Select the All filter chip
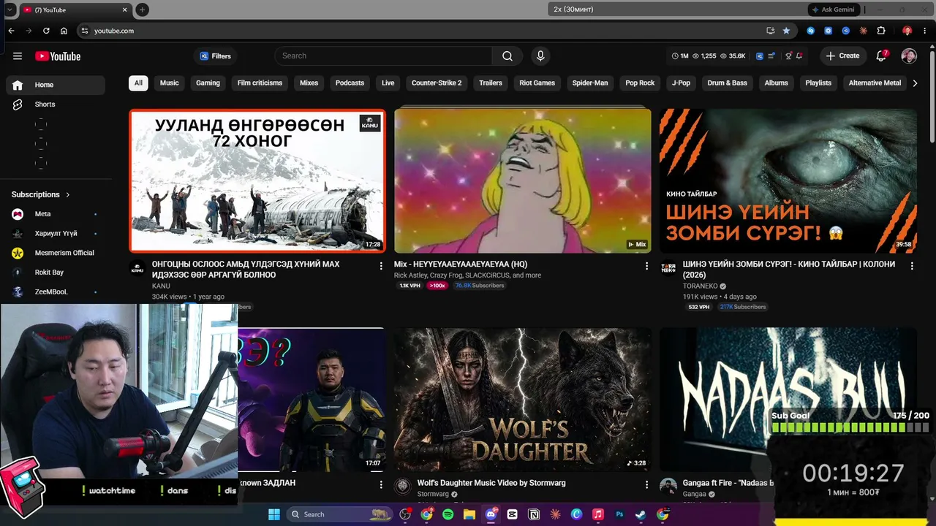The image size is (936, 526). click(138, 83)
